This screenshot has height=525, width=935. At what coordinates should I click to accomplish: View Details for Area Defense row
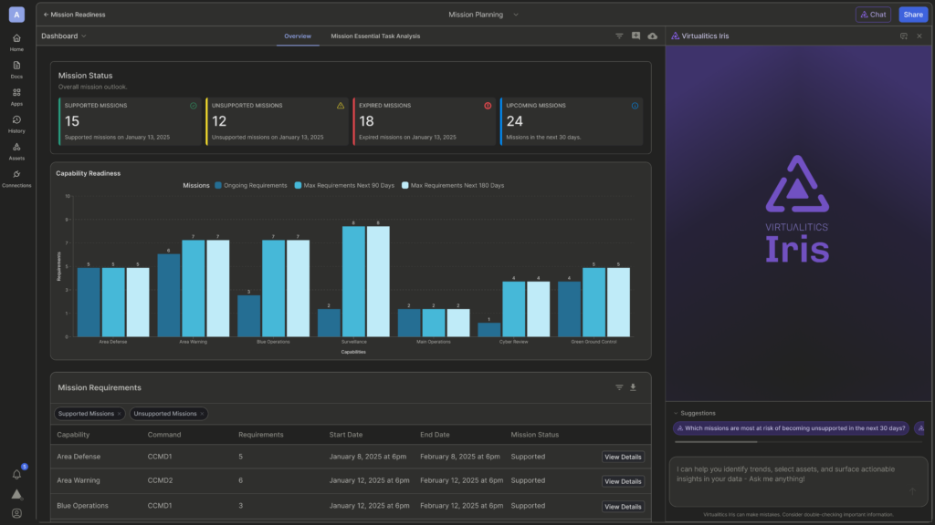tap(623, 458)
